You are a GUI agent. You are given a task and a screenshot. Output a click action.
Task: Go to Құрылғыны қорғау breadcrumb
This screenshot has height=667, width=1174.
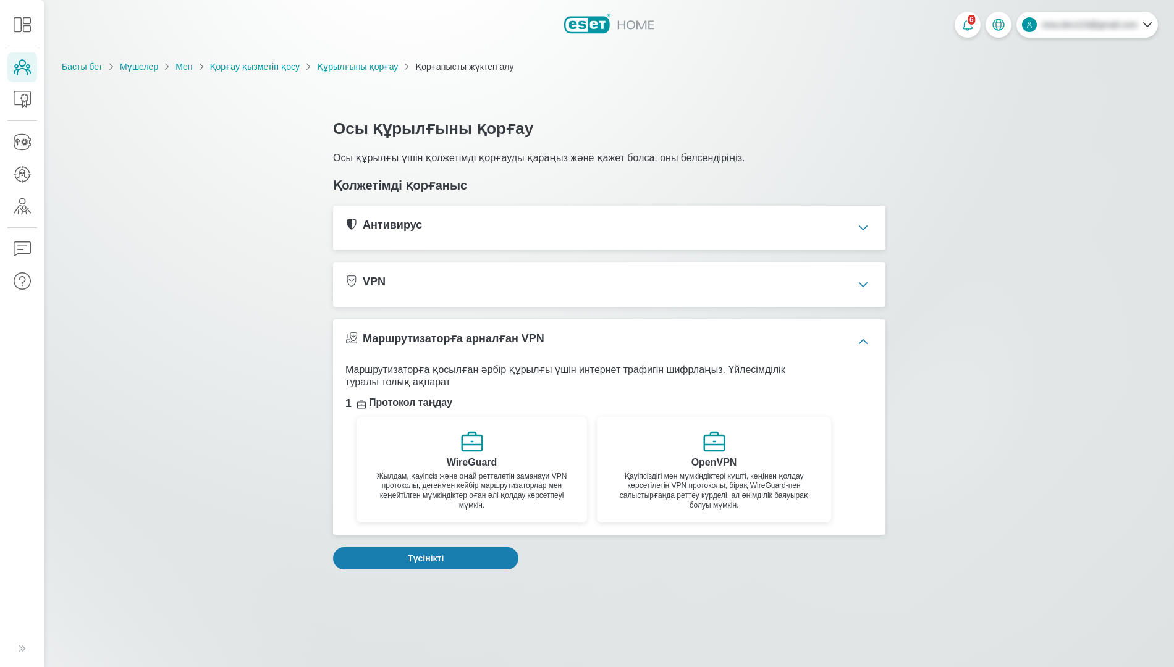click(x=358, y=67)
